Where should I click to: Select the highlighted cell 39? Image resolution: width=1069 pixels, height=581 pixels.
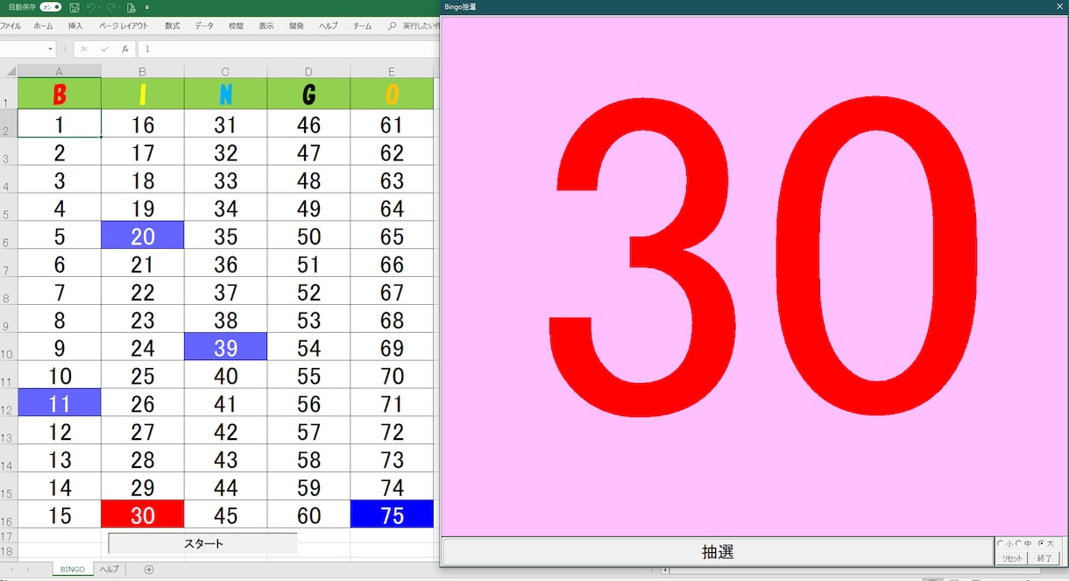[225, 347]
